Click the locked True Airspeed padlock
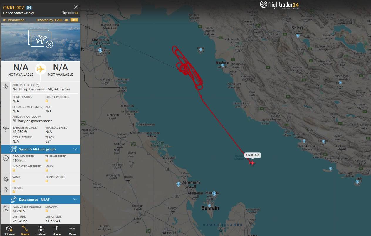Screen dimensions: 371x236 point(46,161)
